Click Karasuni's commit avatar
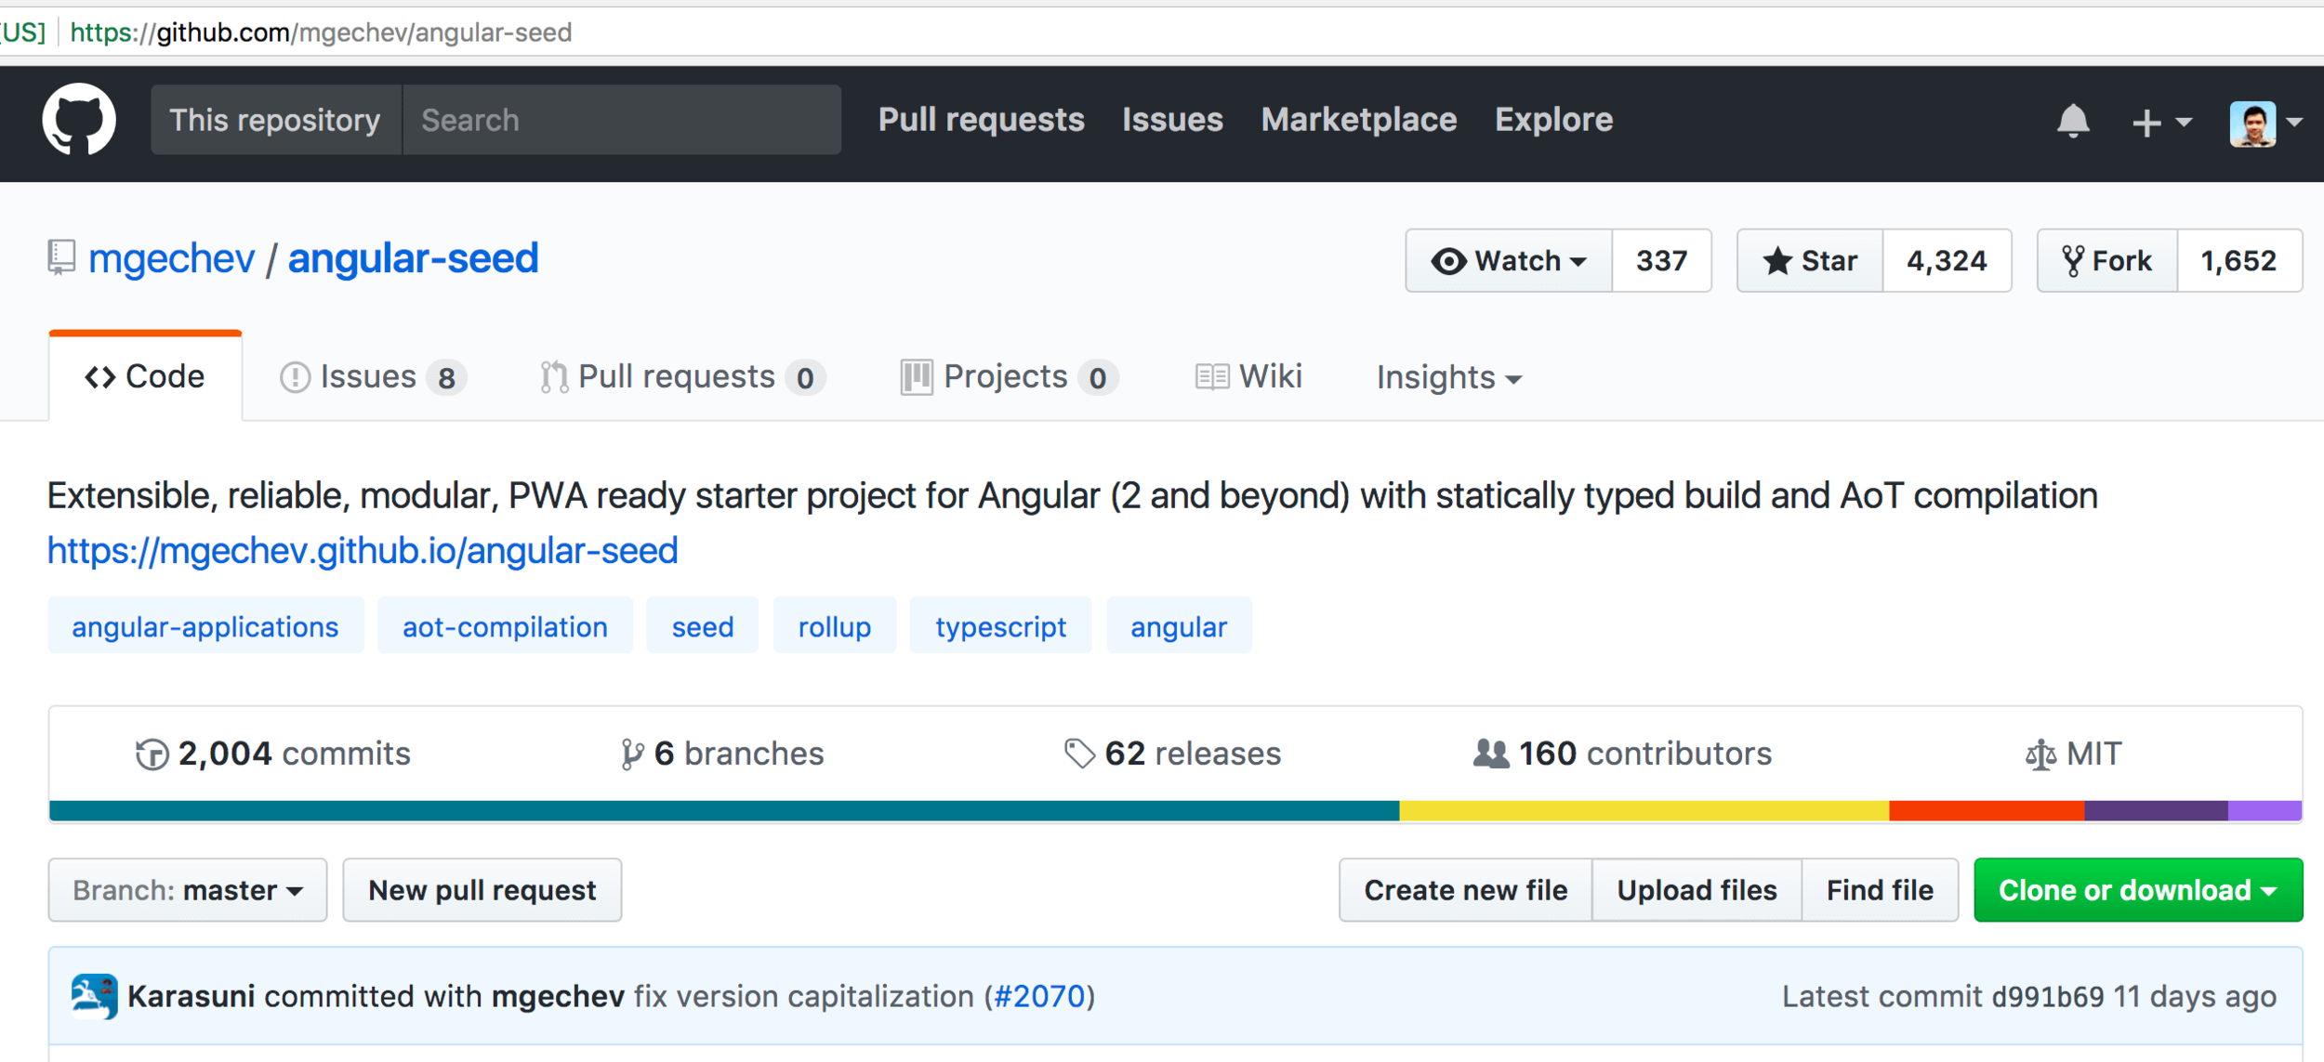2324x1062 pixels. point(94,996)
